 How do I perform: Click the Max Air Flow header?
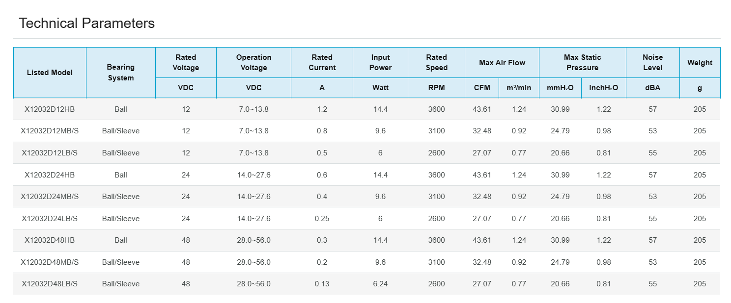[x=502, y=62]
